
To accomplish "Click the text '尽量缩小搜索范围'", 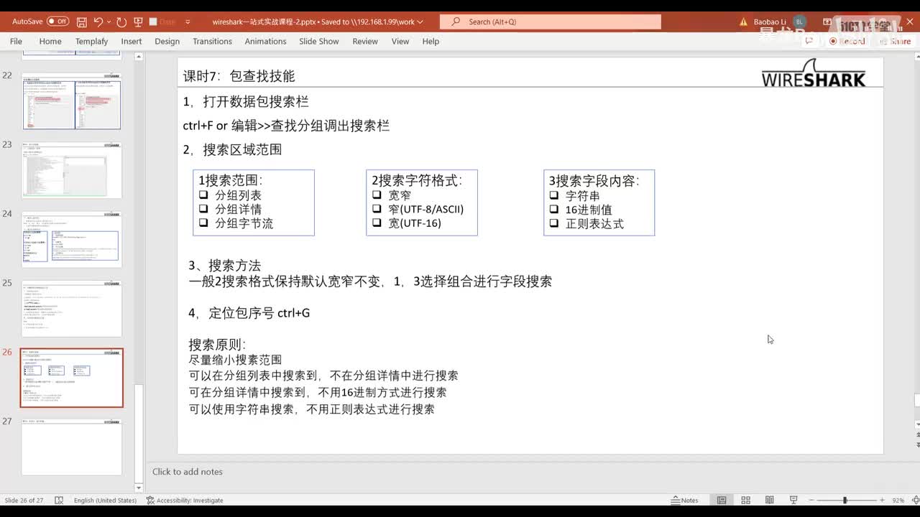I will (235, 360).
